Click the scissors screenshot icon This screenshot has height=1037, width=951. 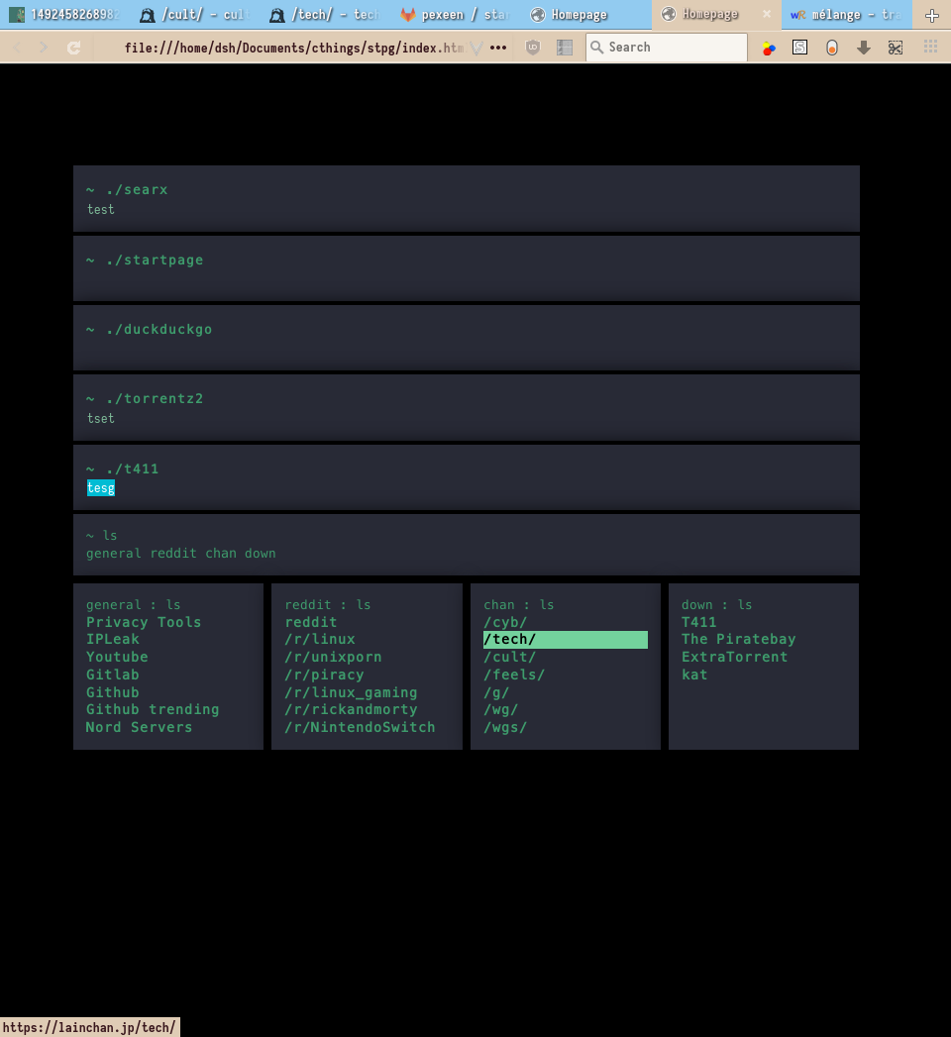click(896, 48)
